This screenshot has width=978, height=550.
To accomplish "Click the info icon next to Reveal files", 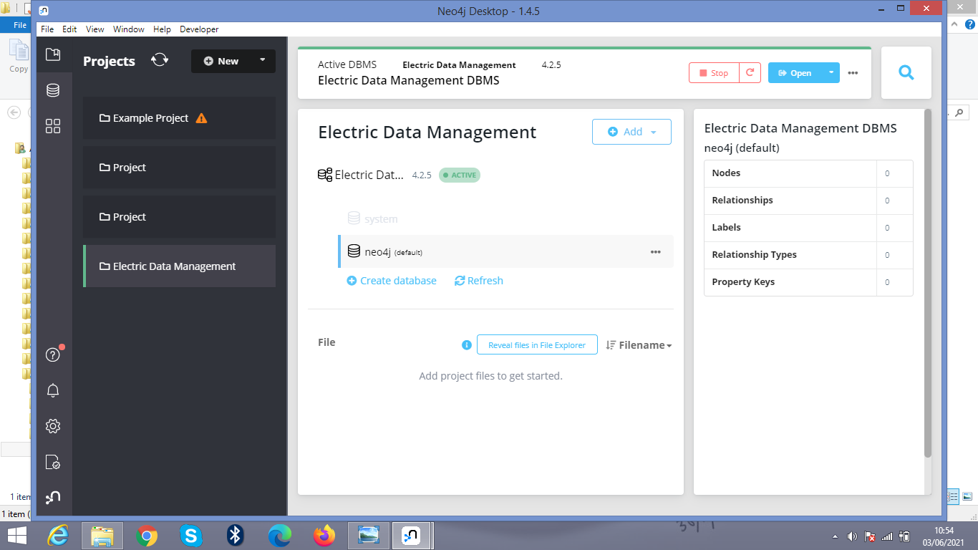I will [x=467, y=345].
